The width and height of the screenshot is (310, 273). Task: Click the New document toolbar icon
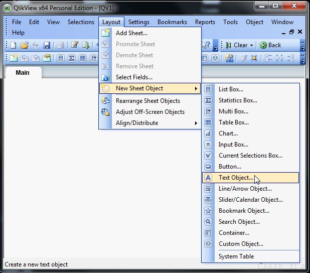[13, 45]
